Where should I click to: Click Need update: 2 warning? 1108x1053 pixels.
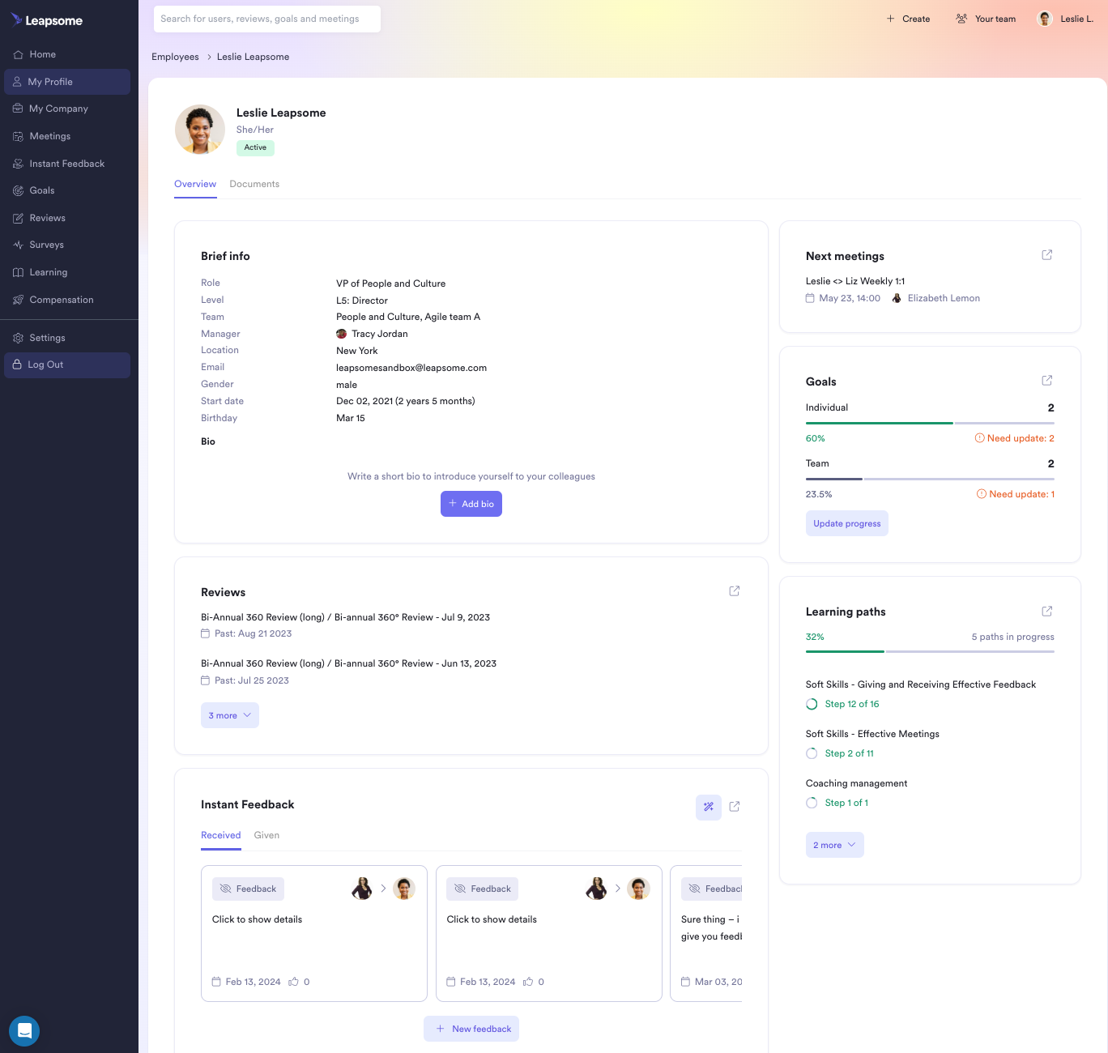pos(1014,438)
